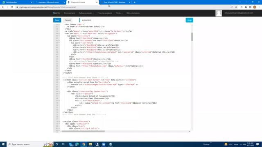
Task: Click the Kudu logo link
Action: pyautogui.click(x=56, y=13)
